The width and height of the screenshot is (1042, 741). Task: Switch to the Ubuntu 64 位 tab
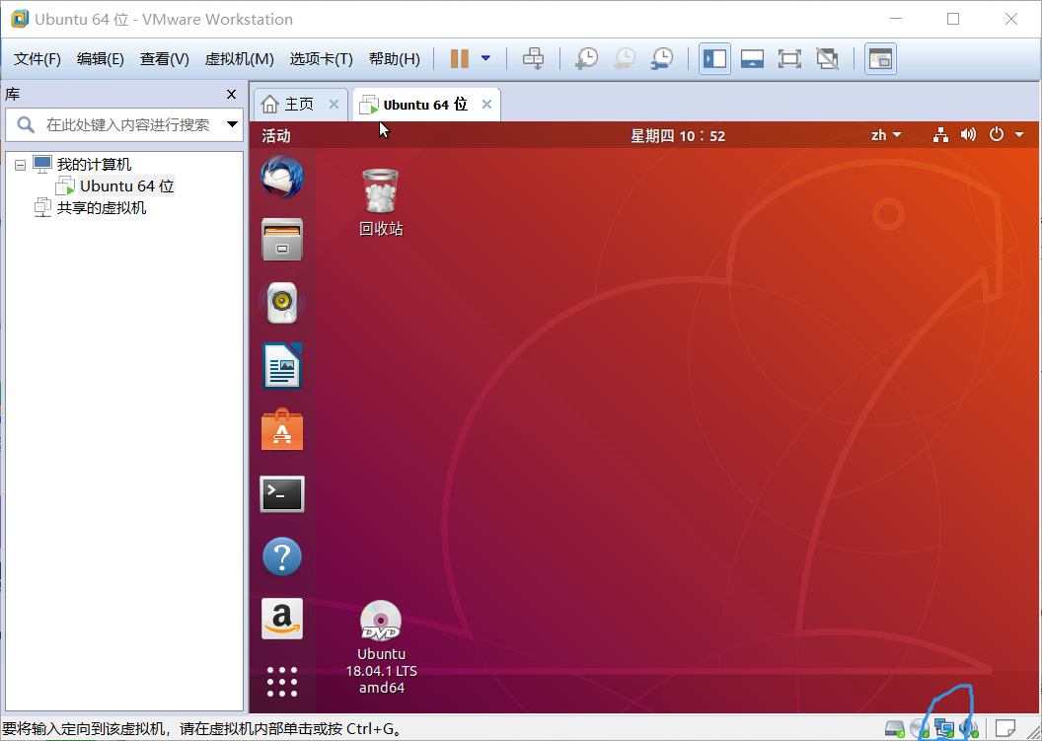pyautogui.click(x=425, y=105)
